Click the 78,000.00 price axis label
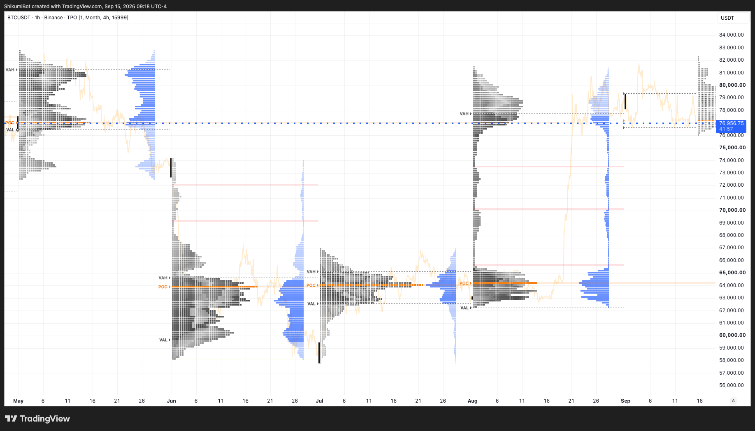Viewport: 755px width, 431px height. tap(732, 110)
